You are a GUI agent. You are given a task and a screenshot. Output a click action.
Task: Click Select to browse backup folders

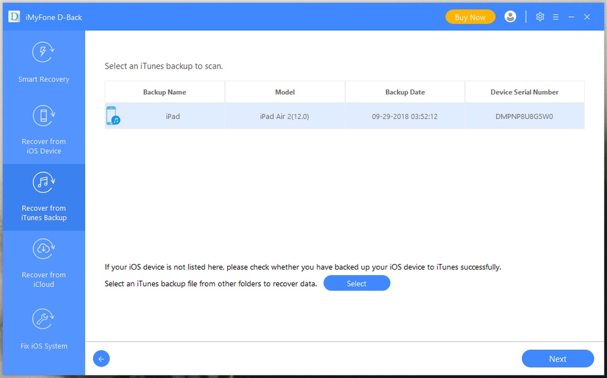[357, 283]
